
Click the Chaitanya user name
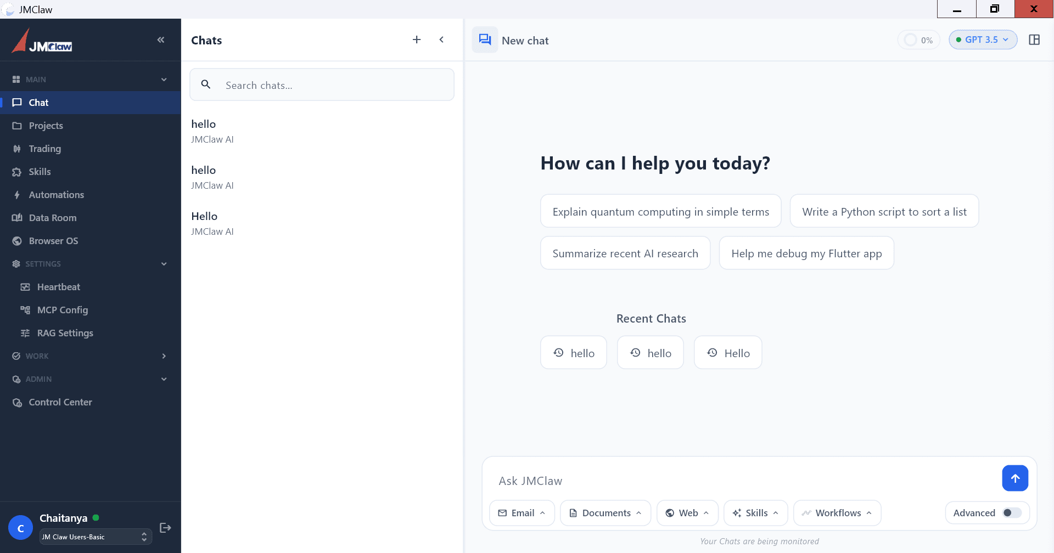point(63,518)
